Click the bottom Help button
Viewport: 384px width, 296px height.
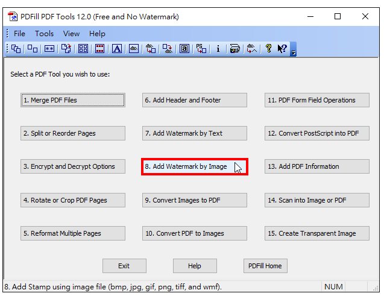195,266
